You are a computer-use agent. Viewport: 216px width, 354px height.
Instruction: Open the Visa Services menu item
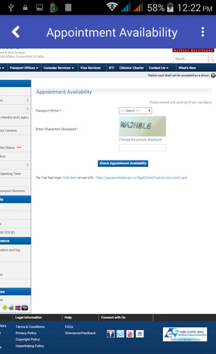(90, 68)
